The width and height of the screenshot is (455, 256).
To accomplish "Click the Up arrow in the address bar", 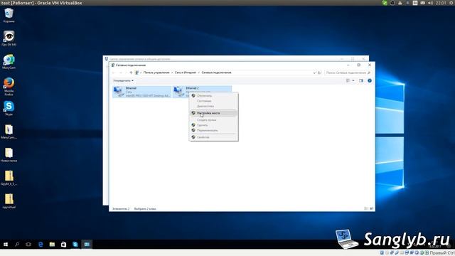I will [x=131, y=73].
